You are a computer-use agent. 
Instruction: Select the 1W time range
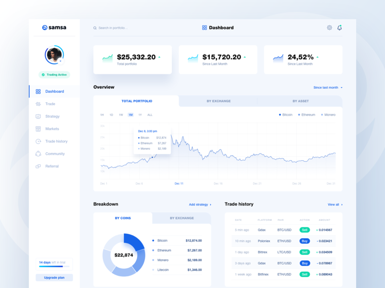121,115
